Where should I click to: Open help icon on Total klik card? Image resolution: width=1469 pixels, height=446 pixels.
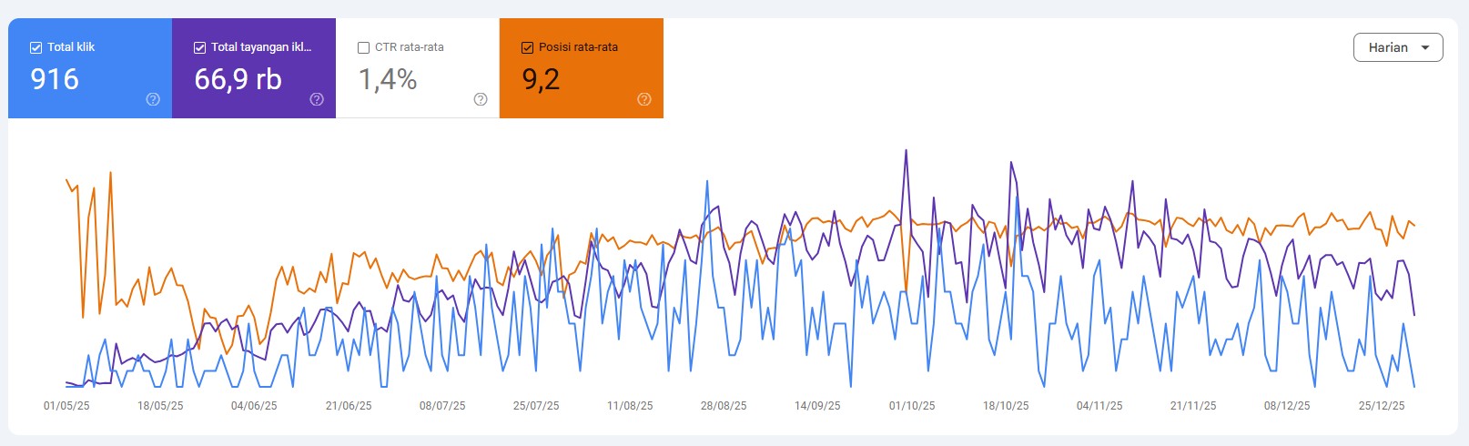(153, 99)
